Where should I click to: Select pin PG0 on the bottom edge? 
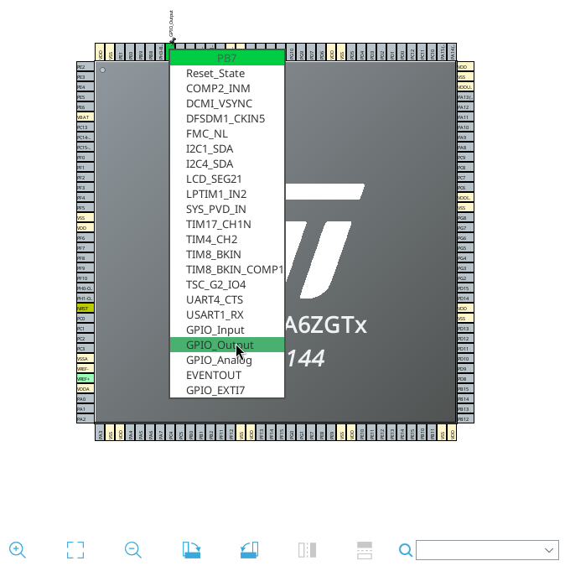[x=292, y=432]
